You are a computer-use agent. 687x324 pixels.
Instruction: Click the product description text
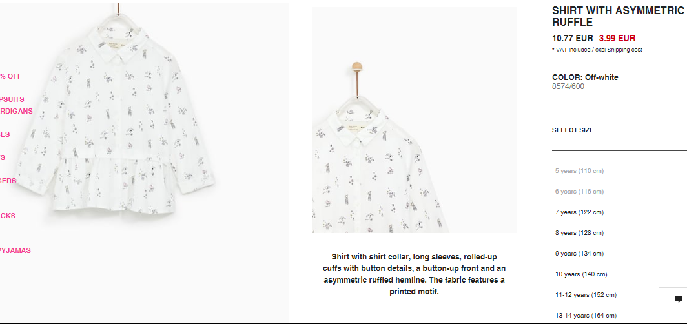(414, 274)
